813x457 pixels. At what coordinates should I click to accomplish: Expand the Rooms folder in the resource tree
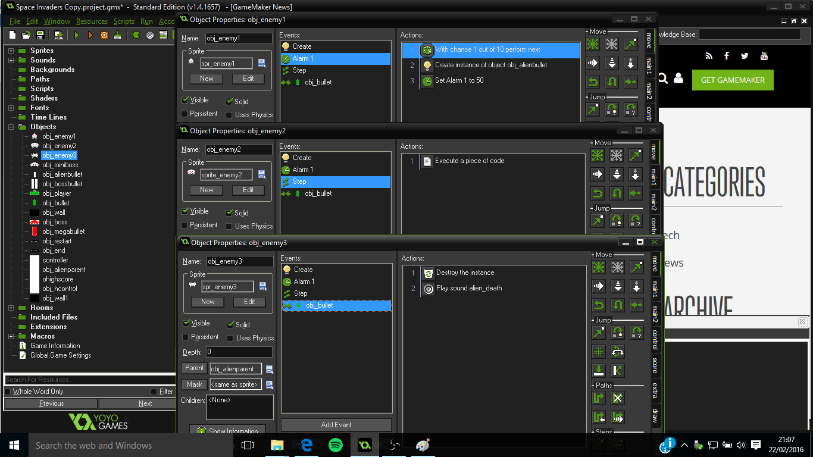(11, 308)
